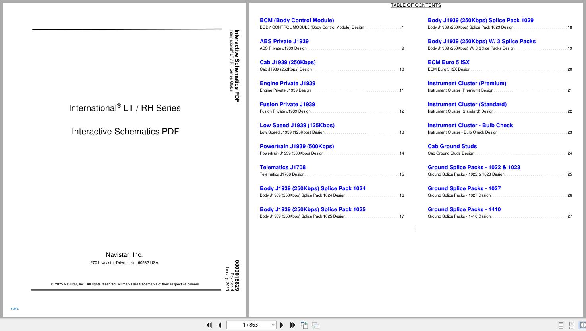The height and width of the screenshot is (331, 586).
Task: Click Low Speed J1939 (125Kbps) Design entry
Action: pos(332,132)
